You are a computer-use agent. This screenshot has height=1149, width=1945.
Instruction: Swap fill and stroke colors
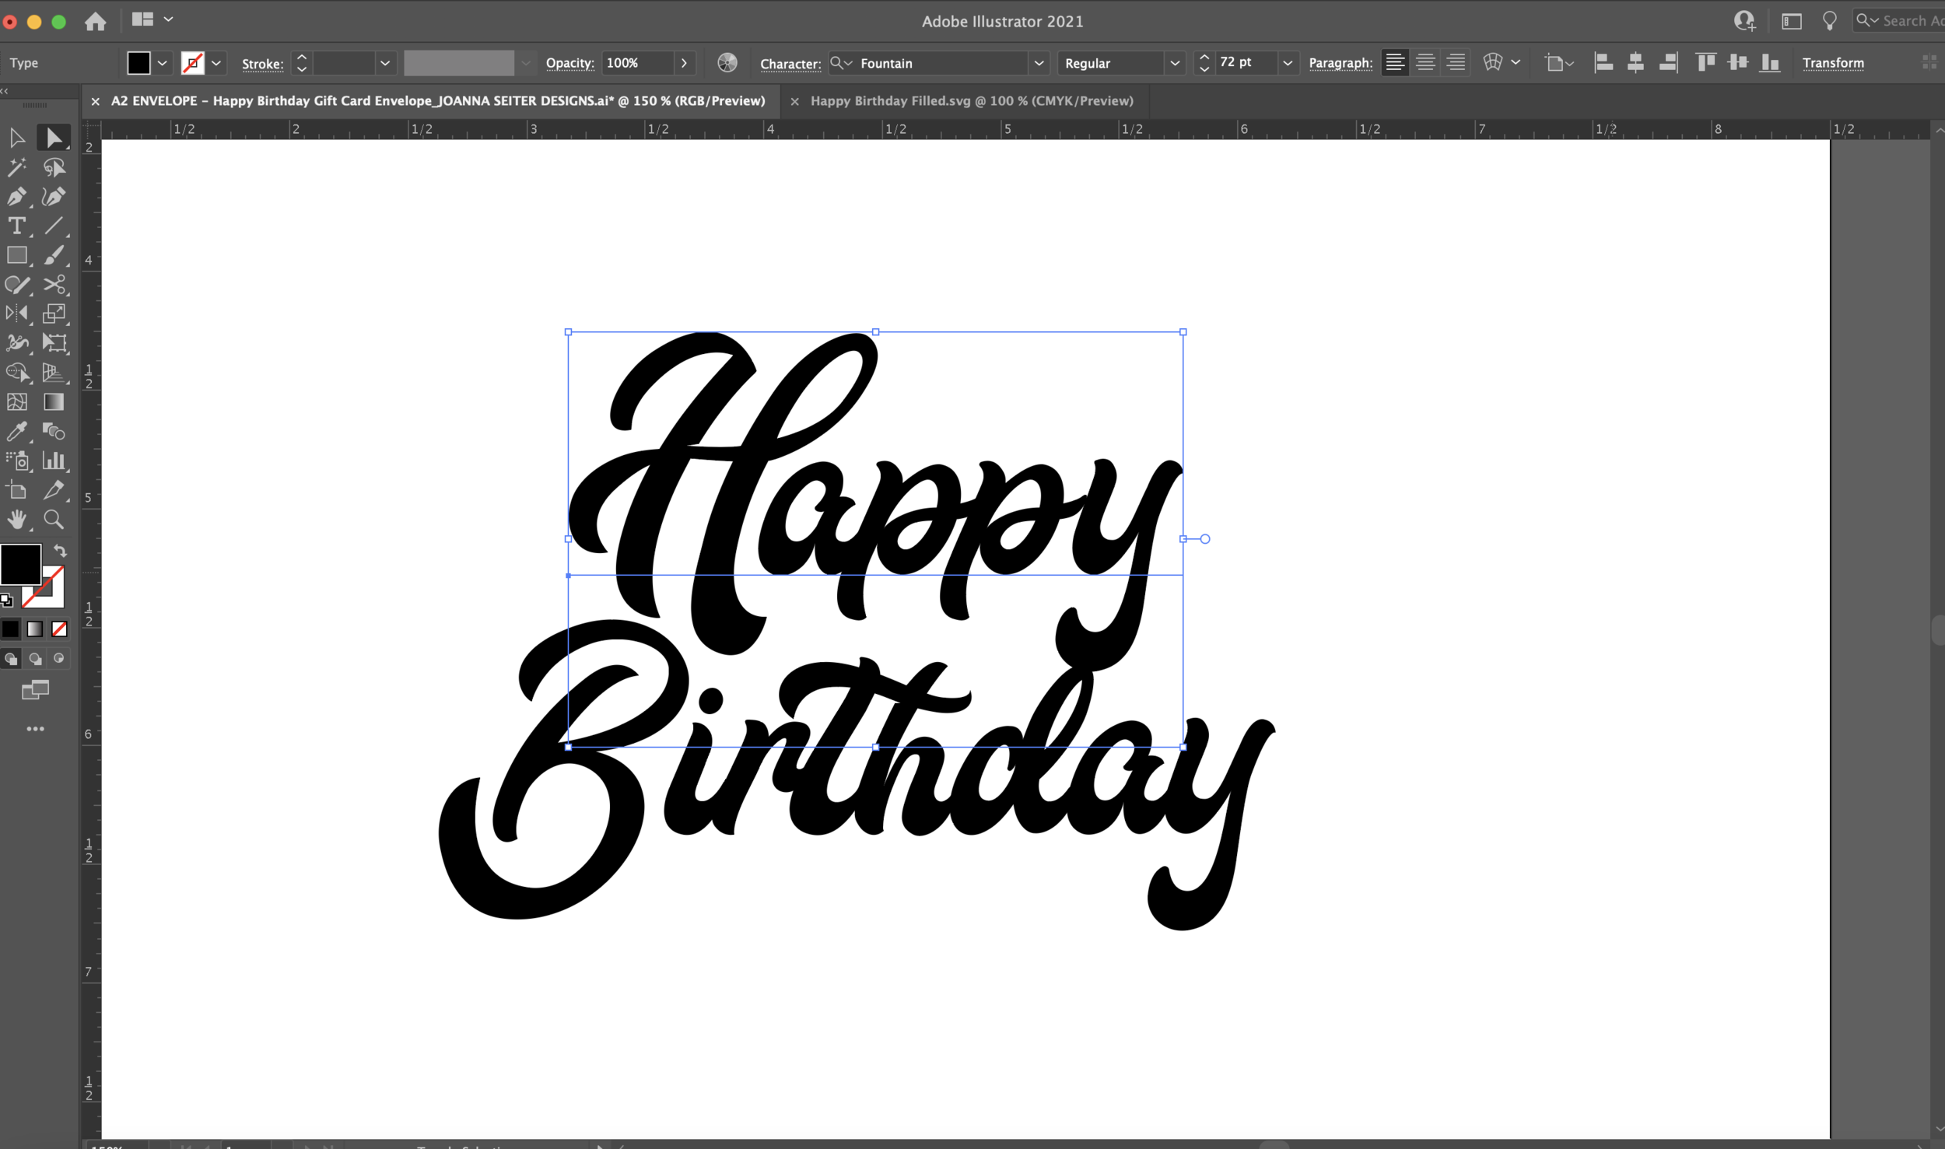pos(60,551)
